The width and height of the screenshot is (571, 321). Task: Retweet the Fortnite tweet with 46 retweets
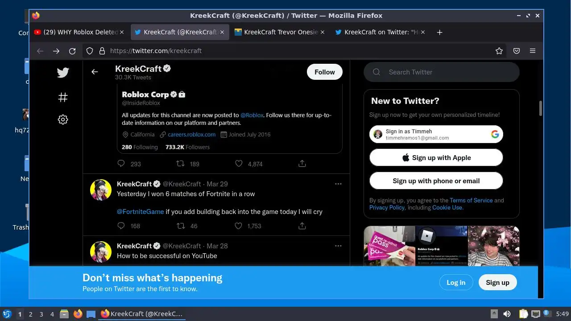pyautogui.click(x=181, y=226)
